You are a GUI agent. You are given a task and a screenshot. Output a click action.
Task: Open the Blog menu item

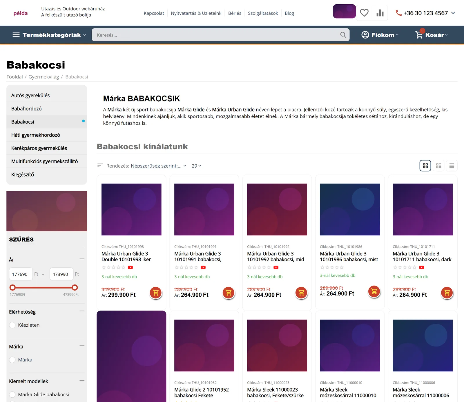tap(289, 13)
